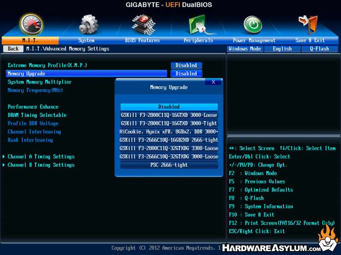Select the highlighted Memory Upgrade row

[87, 74]
